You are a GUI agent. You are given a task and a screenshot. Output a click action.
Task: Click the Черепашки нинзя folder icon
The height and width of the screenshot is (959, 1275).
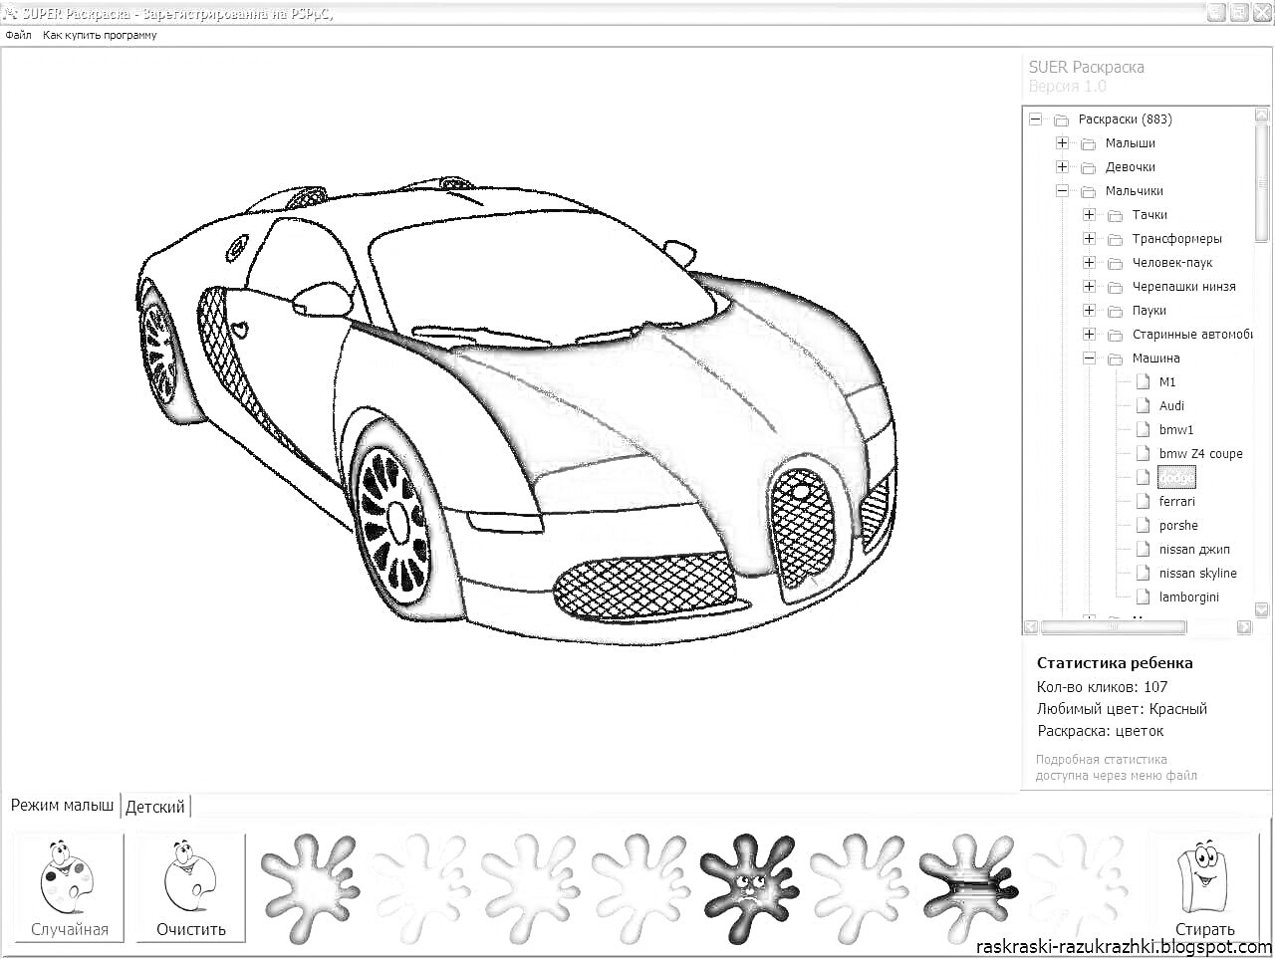pos(1115,287)
